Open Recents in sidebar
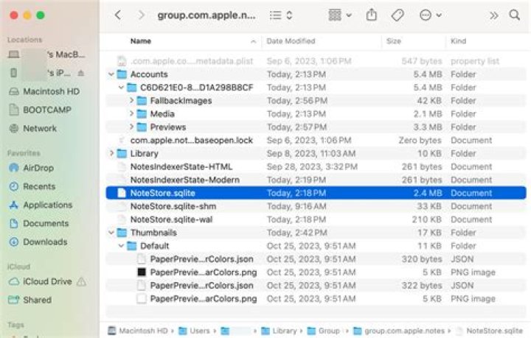 [32, 186]
